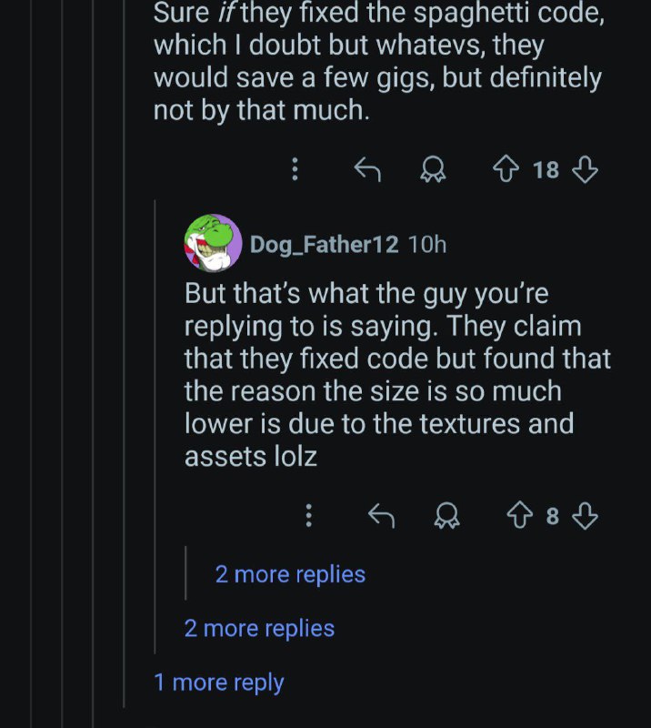Viewport: 651px width, 728px height.
Task: Tap the 18 vote score
Action: point(546,169)
